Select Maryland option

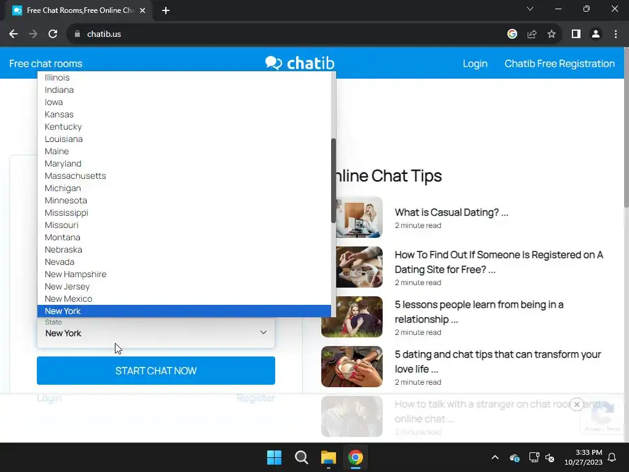coord(184,163)
